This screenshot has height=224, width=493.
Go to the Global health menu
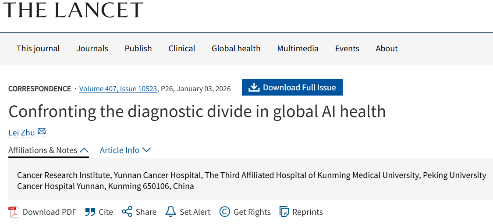pyautogui.click(x=236, y=49)
